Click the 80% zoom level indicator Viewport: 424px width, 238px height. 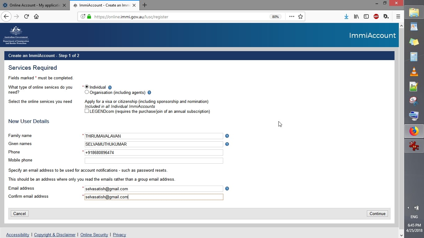tap(275, 17)
